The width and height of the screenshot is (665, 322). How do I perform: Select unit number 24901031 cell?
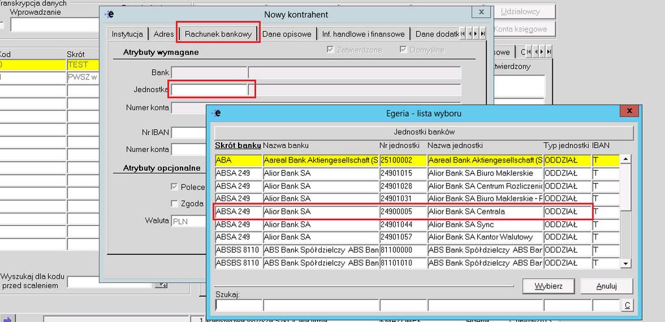403,198
